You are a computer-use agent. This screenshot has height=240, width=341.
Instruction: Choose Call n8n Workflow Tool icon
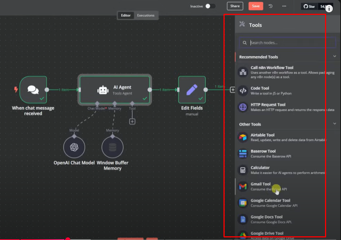click(x=243, y=72)
